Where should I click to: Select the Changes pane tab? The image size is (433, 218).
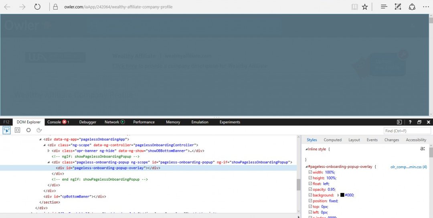point(392,140)
